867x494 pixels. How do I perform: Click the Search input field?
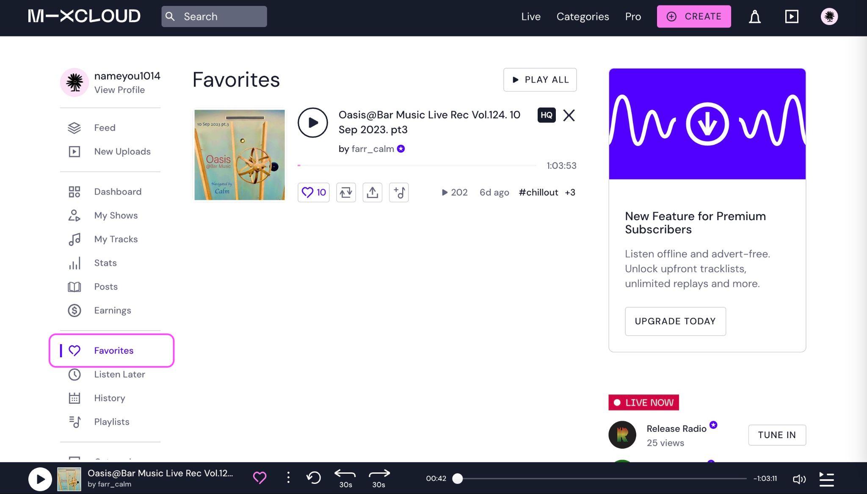pyautogui.click(x=214, y=17)
